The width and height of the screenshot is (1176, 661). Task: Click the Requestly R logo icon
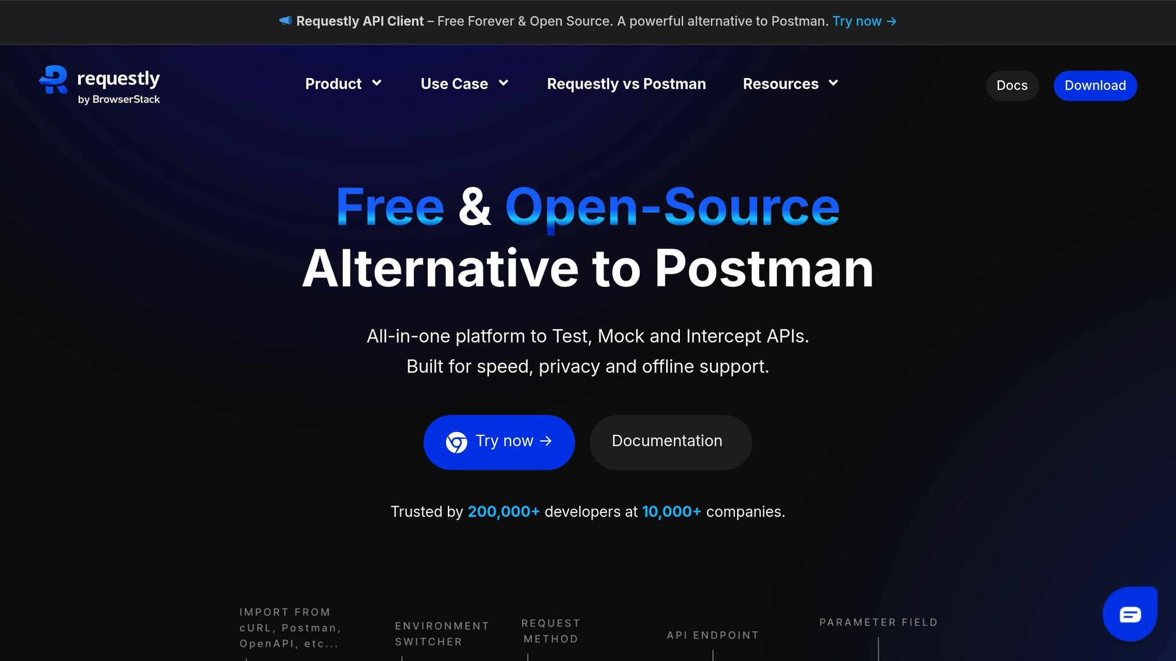tap(54, 79)
